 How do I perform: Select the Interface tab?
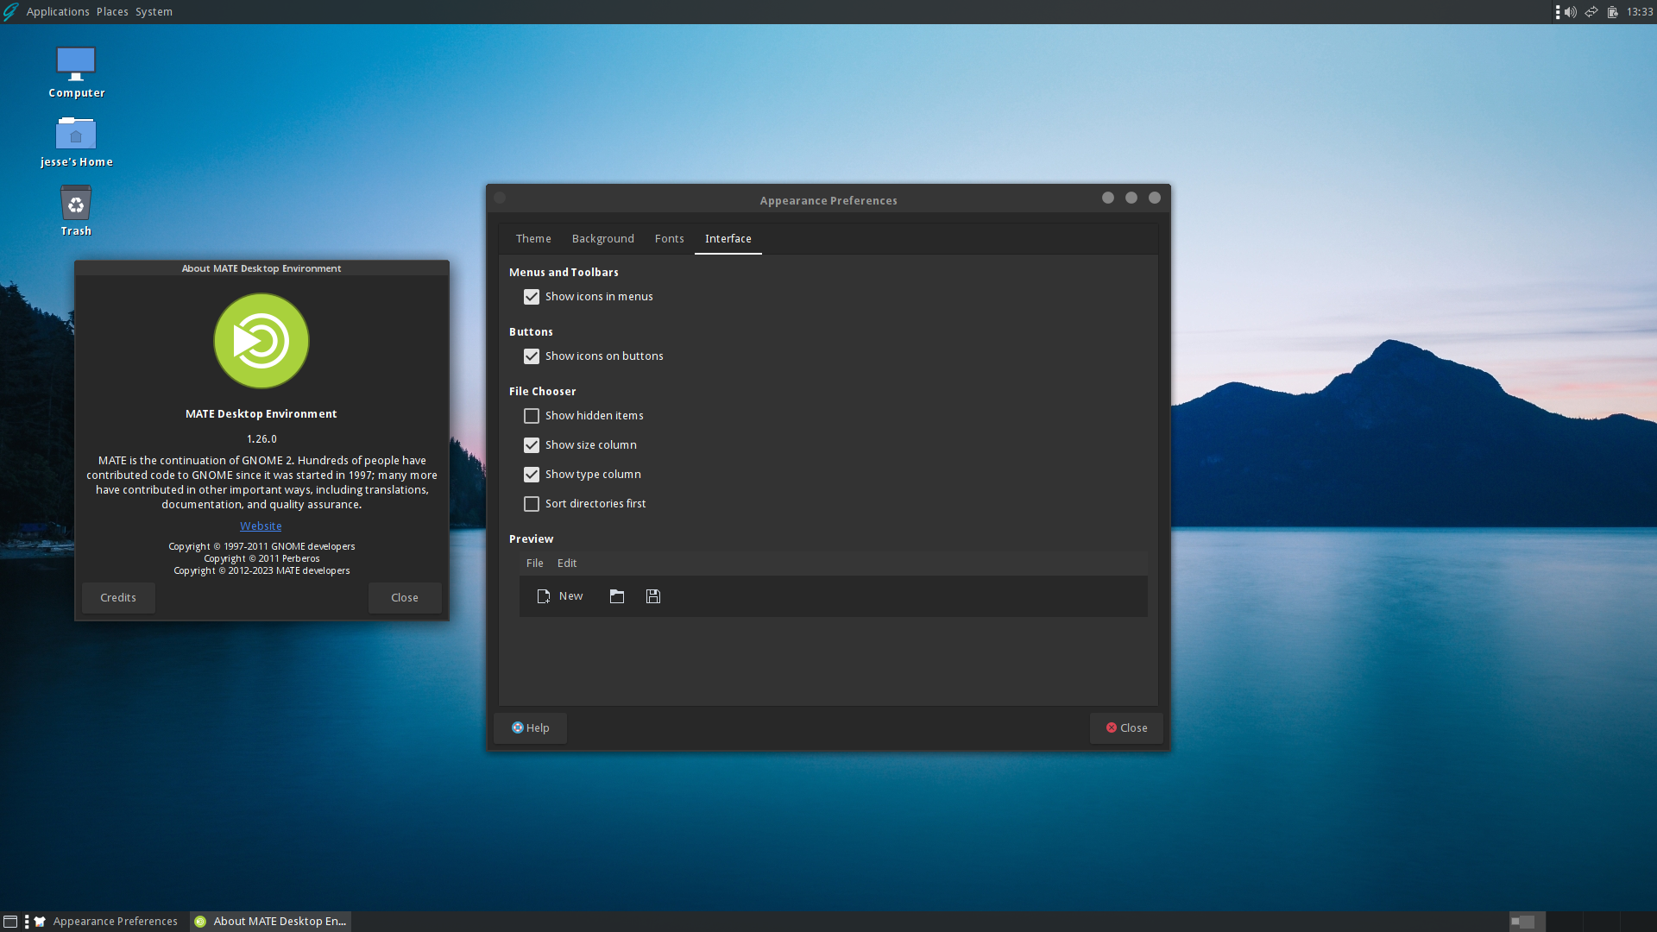(x=728, y=239)
